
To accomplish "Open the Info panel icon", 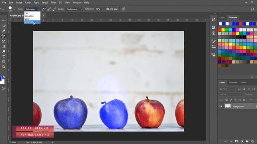I will coord(214,33).
